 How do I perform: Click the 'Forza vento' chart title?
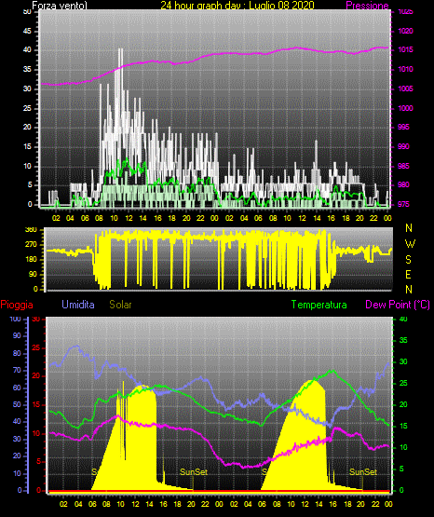(x=60, y=6)
